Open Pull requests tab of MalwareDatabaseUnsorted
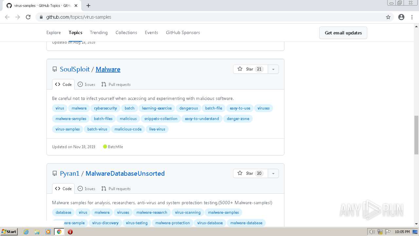The width and height of the screenshot is (419, 236). coord(116,188)
